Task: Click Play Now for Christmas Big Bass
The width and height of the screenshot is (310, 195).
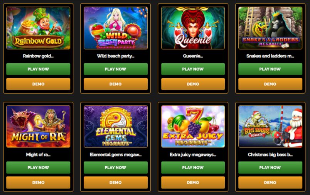Action: tap(270, 167)
